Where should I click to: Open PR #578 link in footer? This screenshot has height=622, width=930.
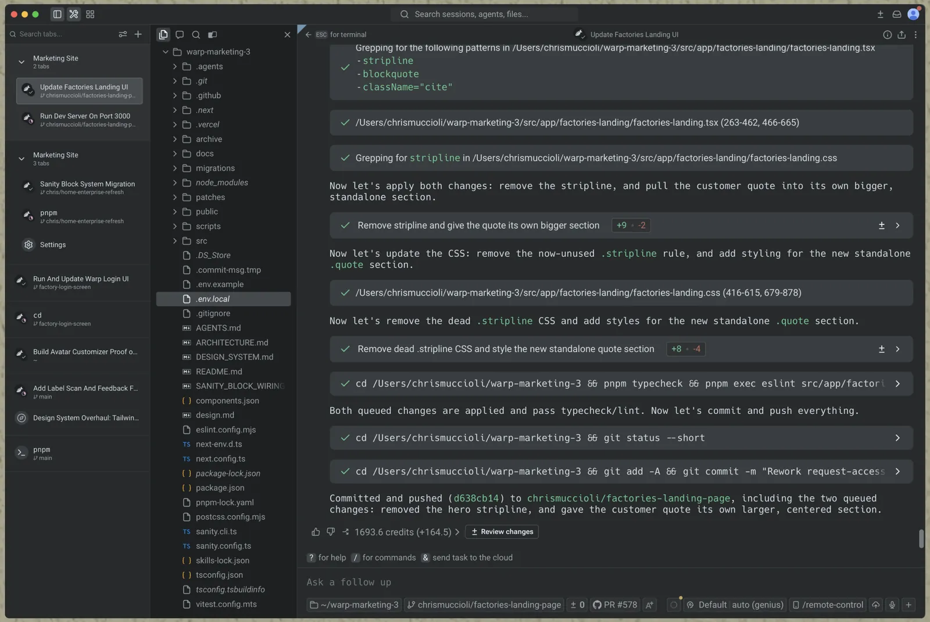pos(615,605)
